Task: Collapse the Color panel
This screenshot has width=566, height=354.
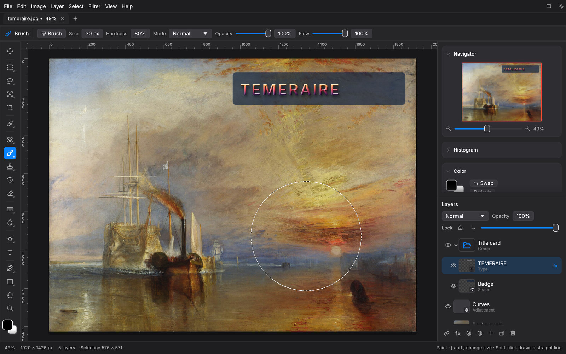Action: (x=448, y=171)
